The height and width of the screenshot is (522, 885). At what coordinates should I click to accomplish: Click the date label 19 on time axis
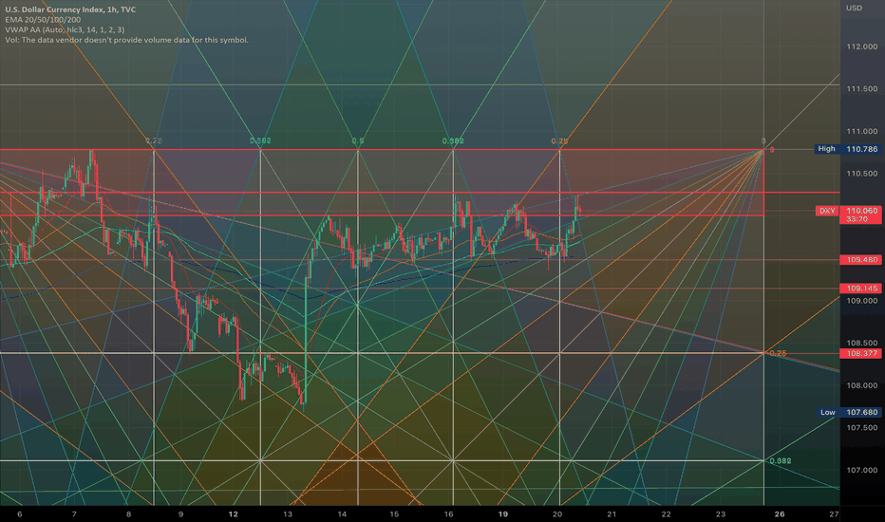[503, 514]
